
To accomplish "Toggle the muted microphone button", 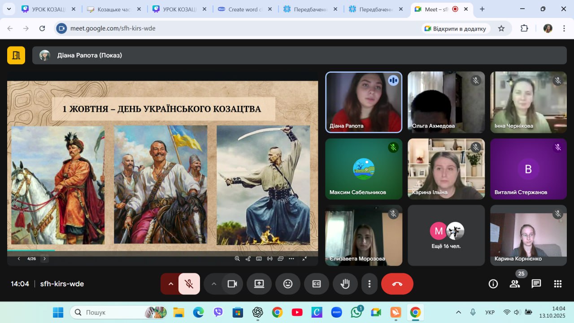I will (x=189, y=284).
